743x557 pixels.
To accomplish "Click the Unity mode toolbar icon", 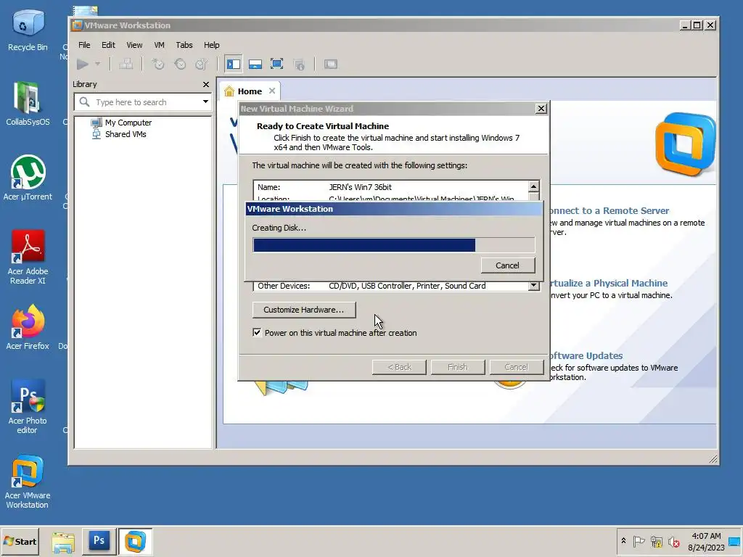I will click(299, 64).
